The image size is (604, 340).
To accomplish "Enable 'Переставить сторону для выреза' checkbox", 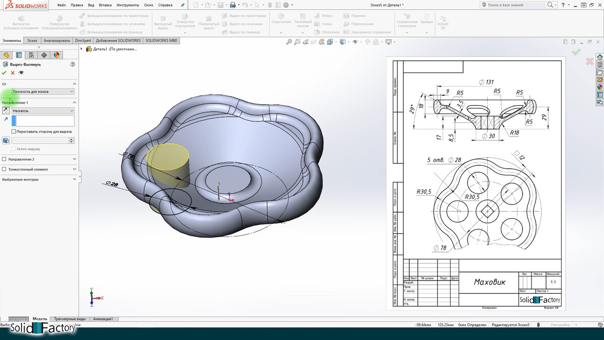I will (14, 131).
